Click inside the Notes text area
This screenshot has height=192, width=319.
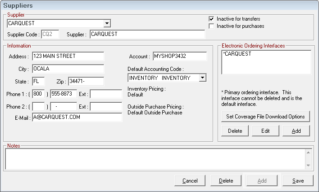[x=153, y=159]
